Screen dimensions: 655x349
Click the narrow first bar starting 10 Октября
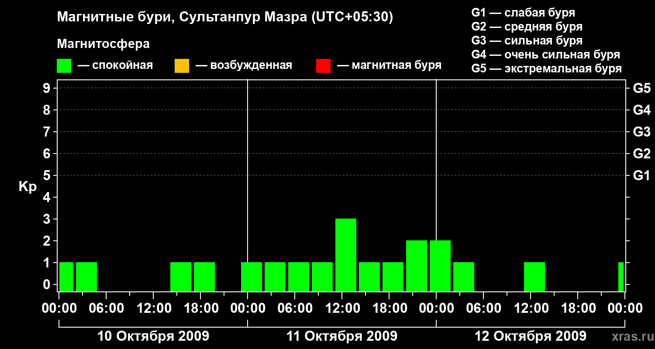tap(66, 277)
